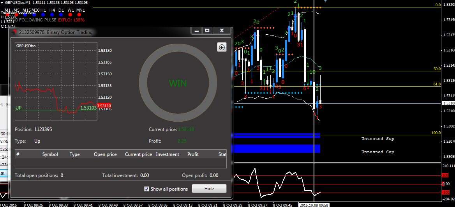Click the red logo icon in the dialog title bar
This screenshot has width=455, height=207.
pyautogui.click(x=14, y=32)
